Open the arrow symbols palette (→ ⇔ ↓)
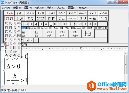The width and height of the screenshot is (129, 93). (51, 13)
